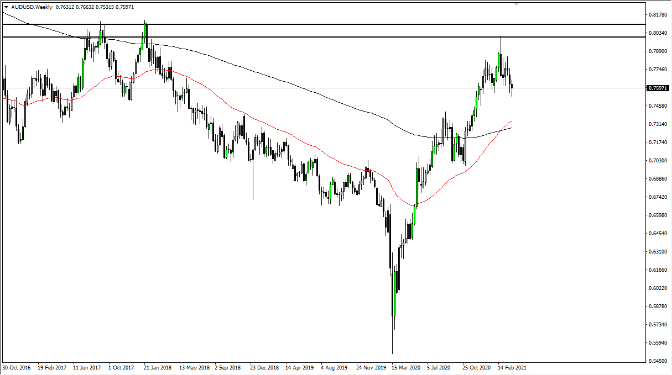Screen dimensions: 672x375
Task: Select the current price tag 0.75971
Action: click(x=657, y=88)
